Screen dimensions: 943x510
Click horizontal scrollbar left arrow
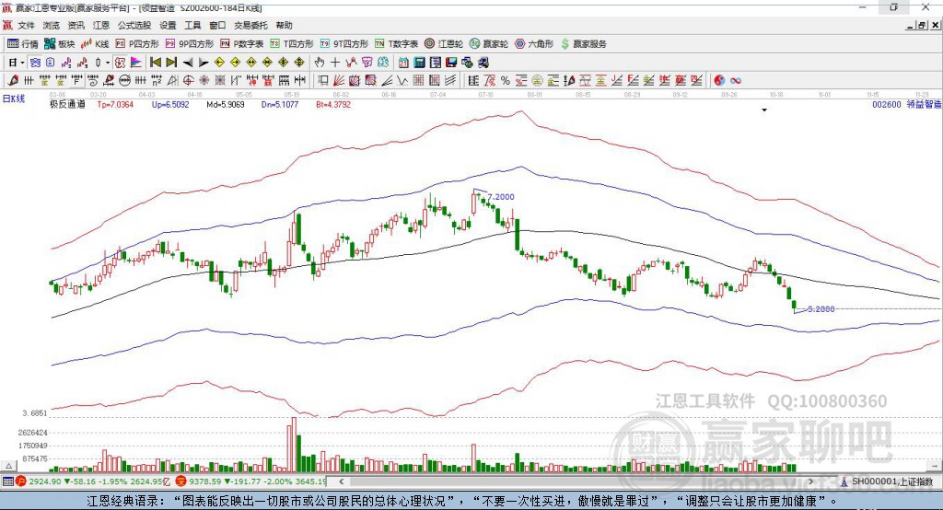(342, 481)
